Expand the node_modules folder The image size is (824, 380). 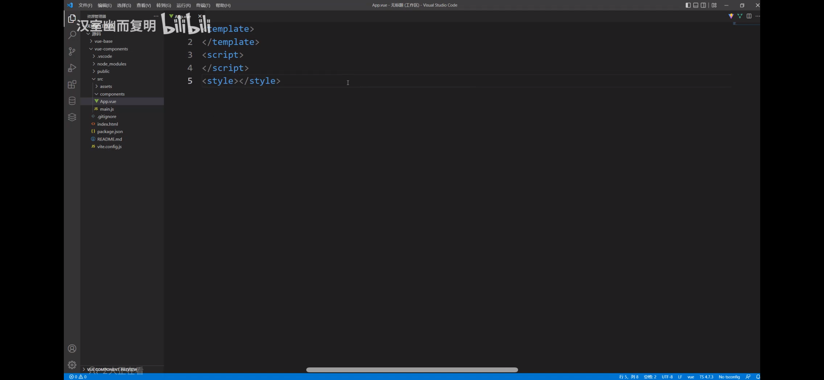click(x=112, y=64)
